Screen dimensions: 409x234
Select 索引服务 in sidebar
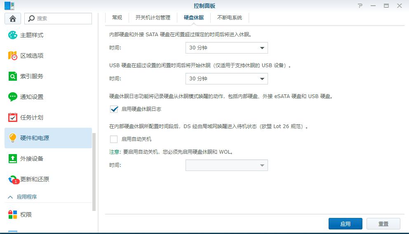[48, 76]
